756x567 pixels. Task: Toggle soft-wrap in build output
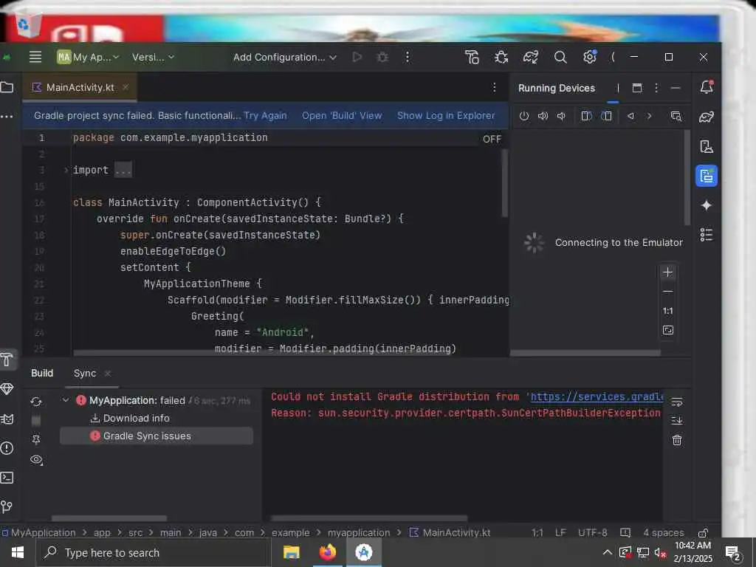pyautogui.click(x=677, y=402)
